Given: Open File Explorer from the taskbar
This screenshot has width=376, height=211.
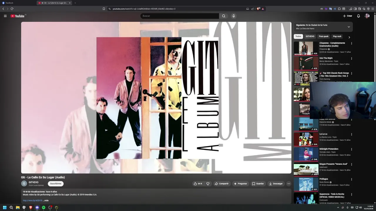Looking at the screenshot, I should [x=18, y=207].
